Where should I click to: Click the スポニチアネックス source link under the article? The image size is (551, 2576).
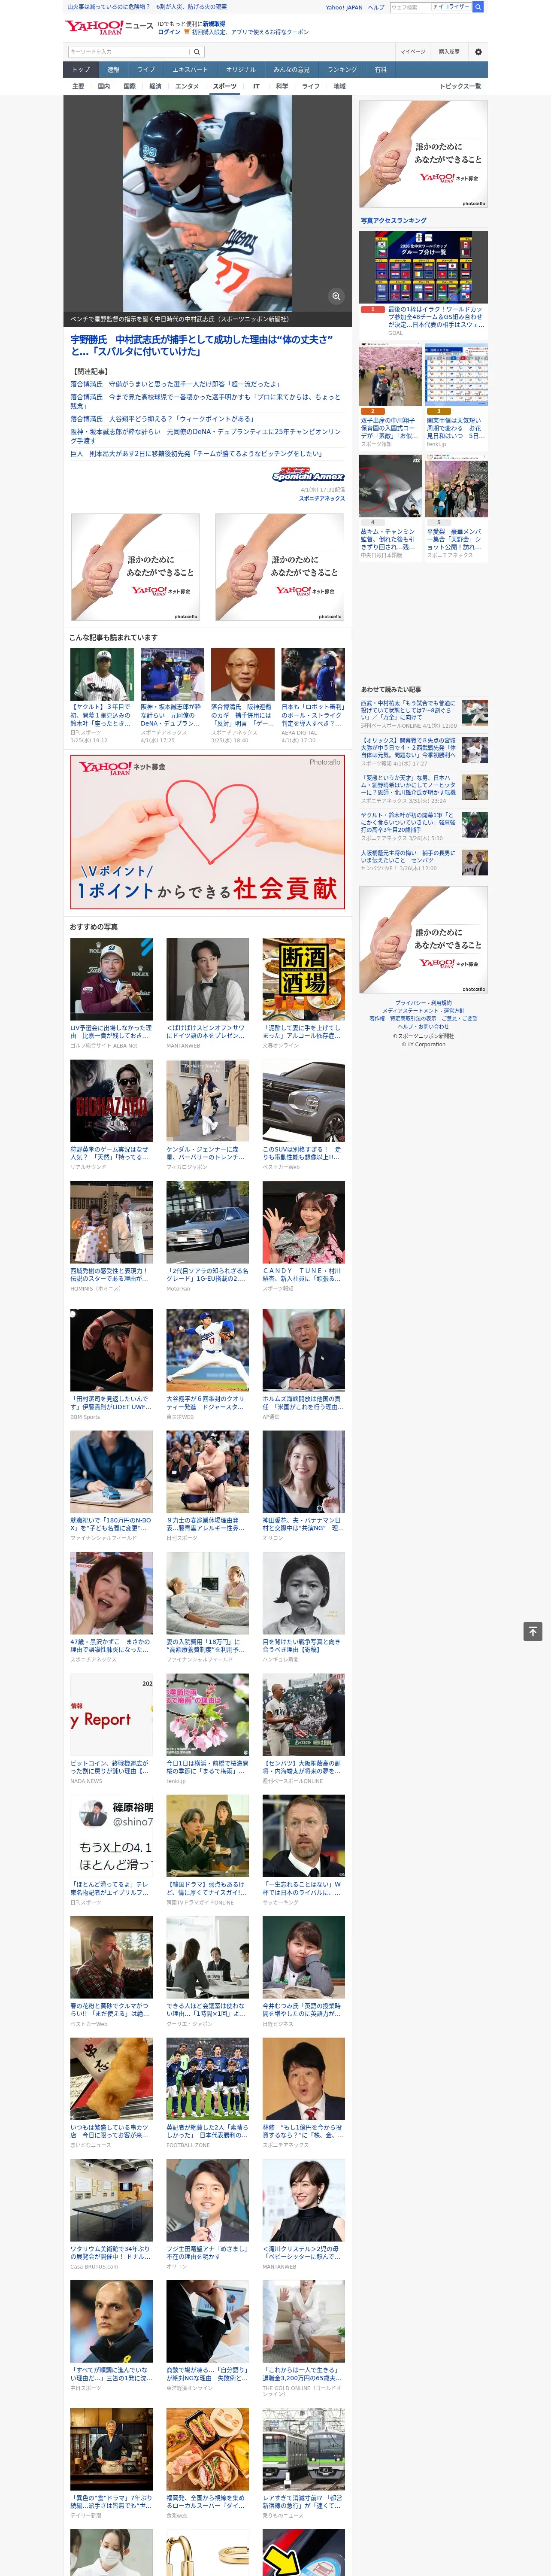(322, 498)
